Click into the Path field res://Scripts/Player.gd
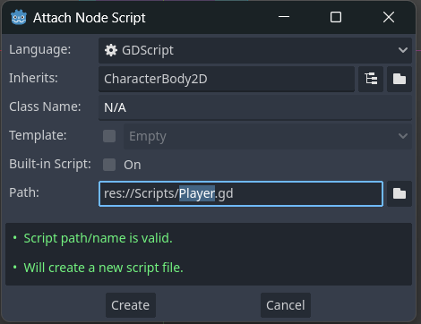This screenshot has height=324, width=421. coord(241,193)
